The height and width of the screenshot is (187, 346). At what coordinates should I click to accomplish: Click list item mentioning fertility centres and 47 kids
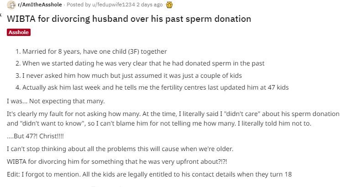pyautogui.click(x=152, y=87)
